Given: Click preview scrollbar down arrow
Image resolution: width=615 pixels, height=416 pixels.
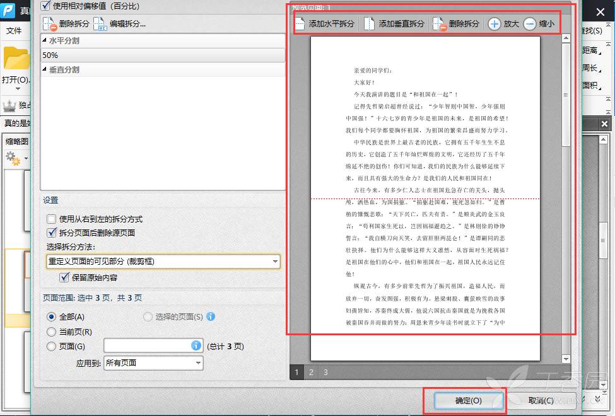Looking at the screenshot, I should point(566,359).
